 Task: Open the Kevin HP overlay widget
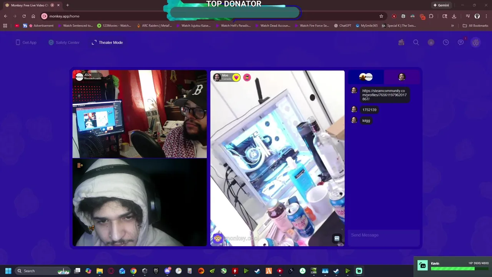point(454,265)
